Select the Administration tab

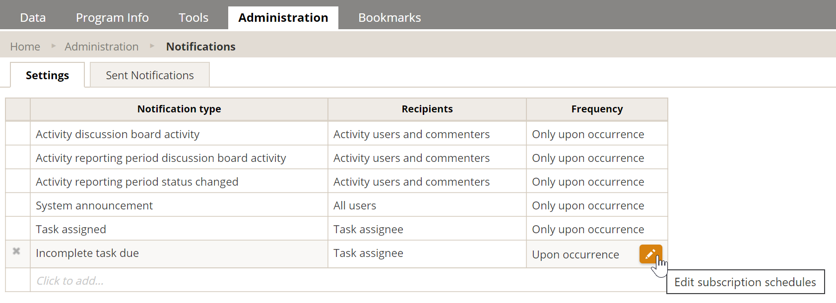point(283,18)
